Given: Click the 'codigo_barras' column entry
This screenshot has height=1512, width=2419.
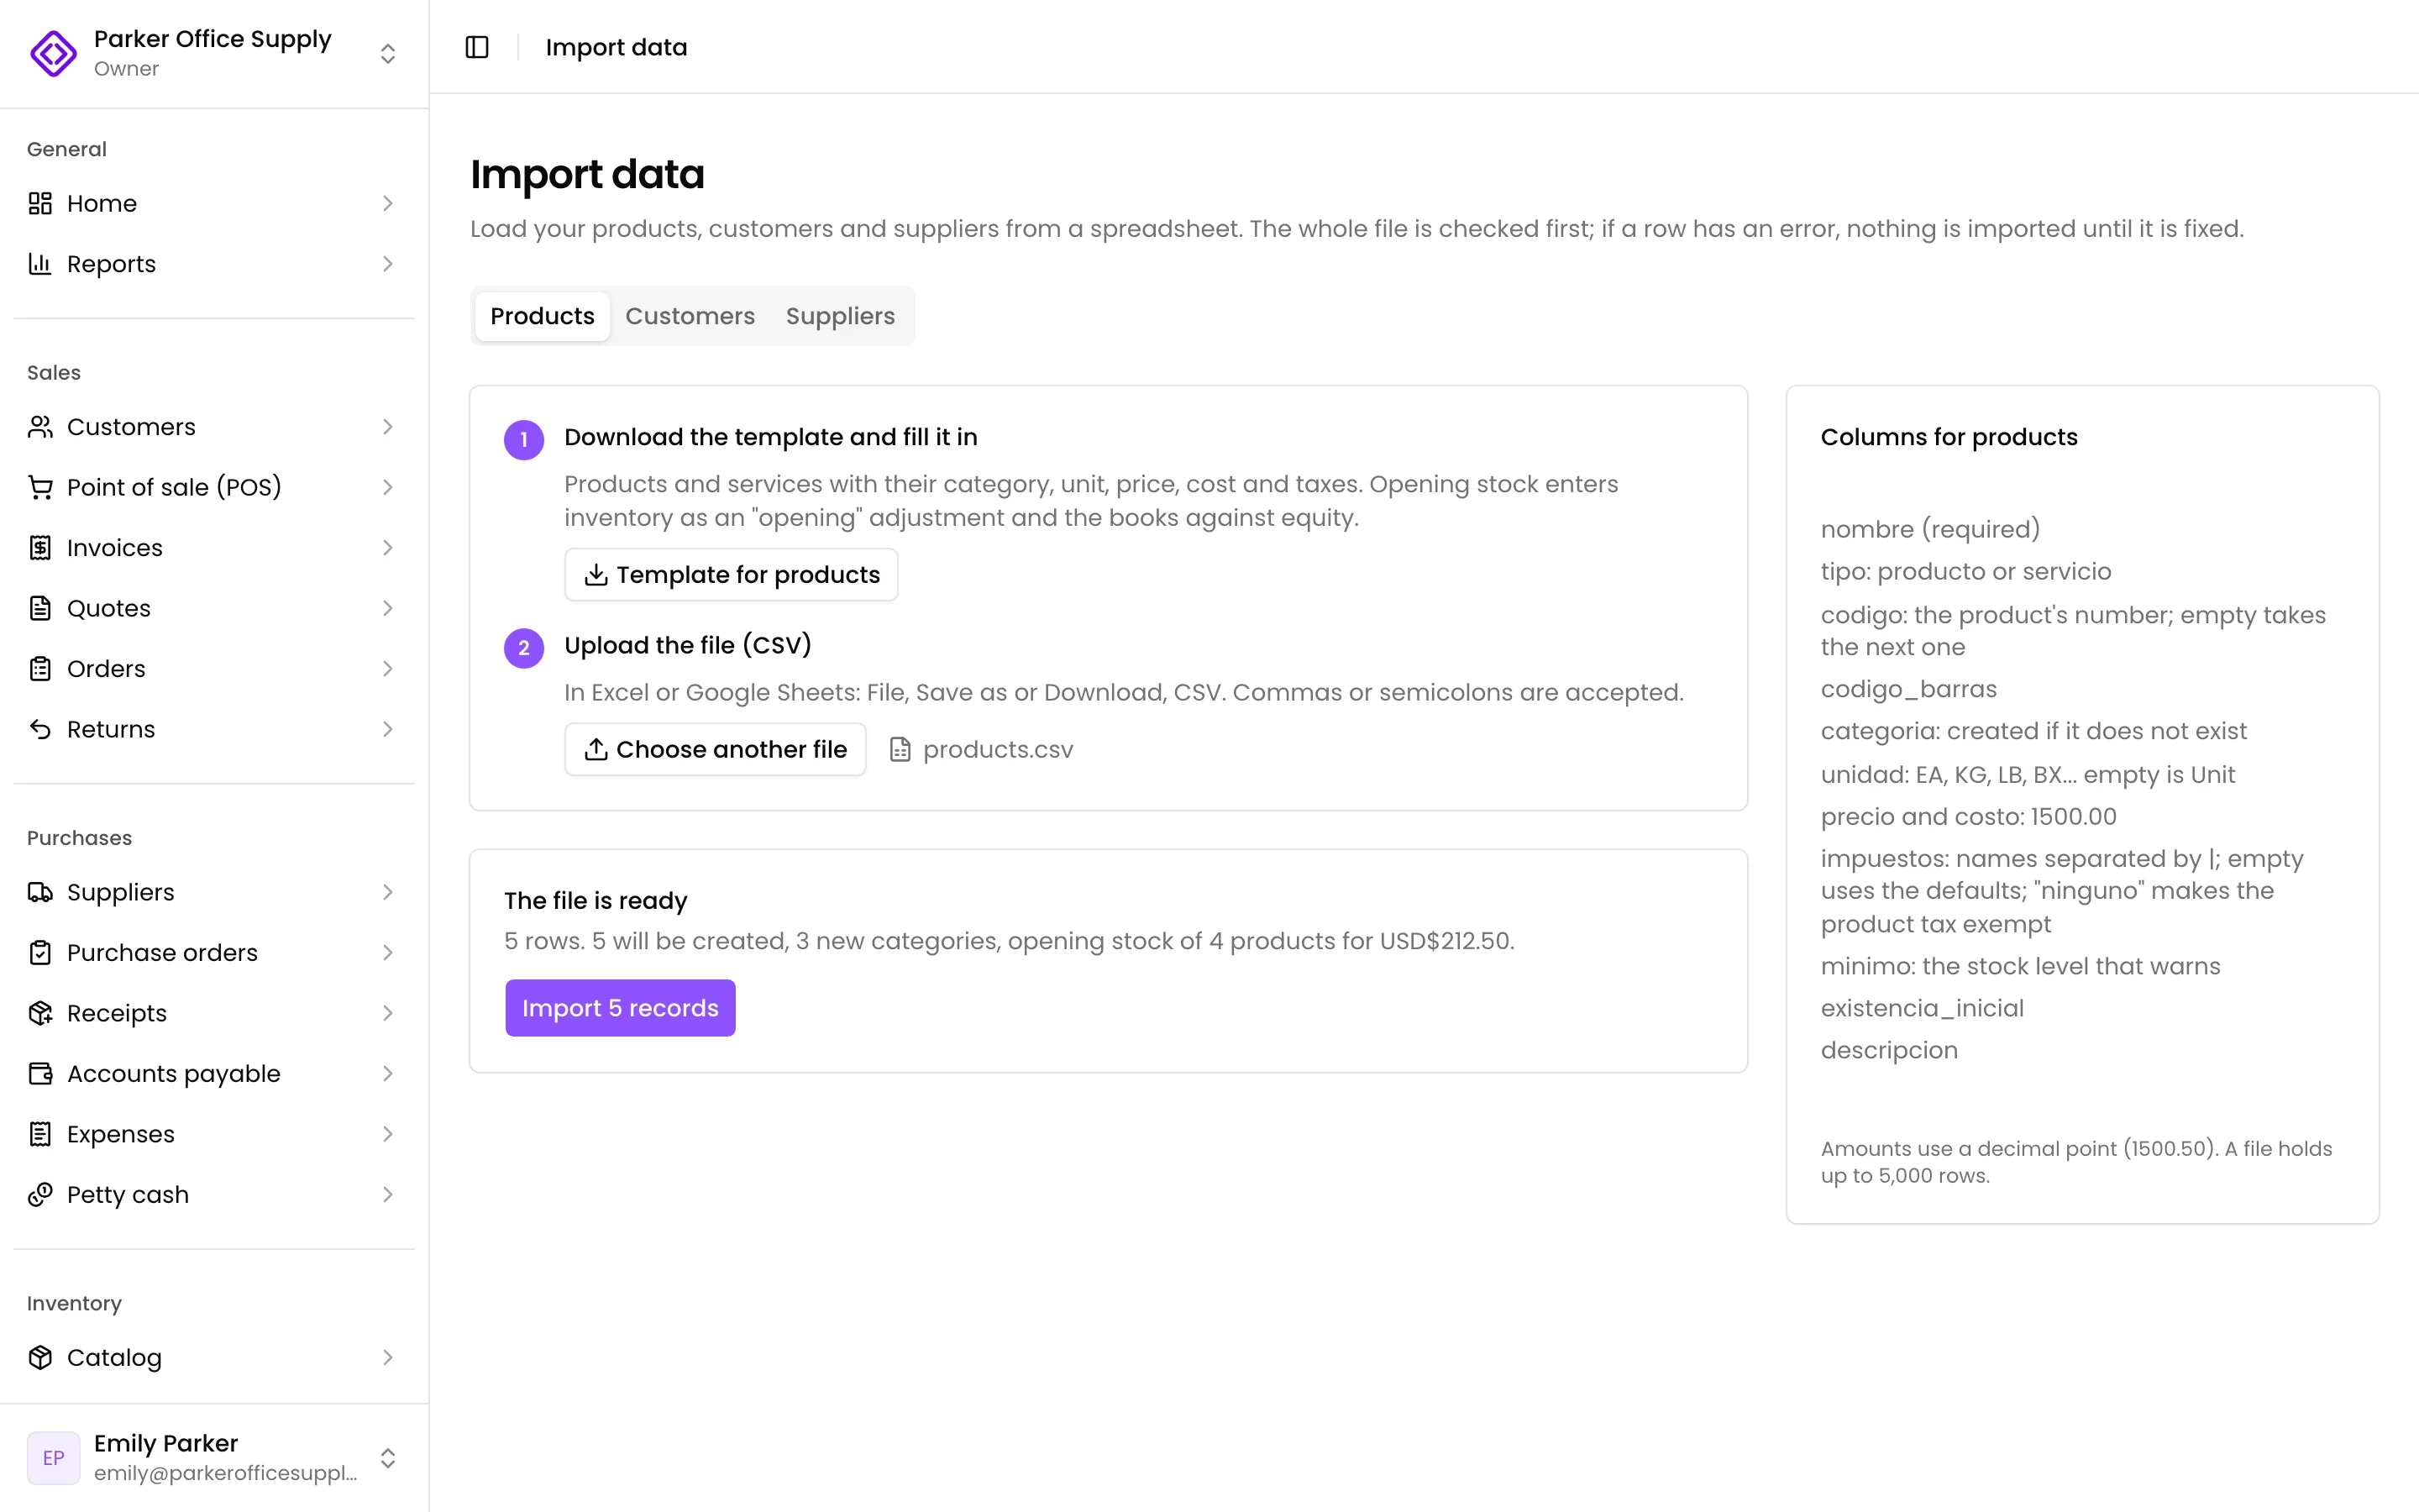Looking at the screenshot, I should [1908, 689].
